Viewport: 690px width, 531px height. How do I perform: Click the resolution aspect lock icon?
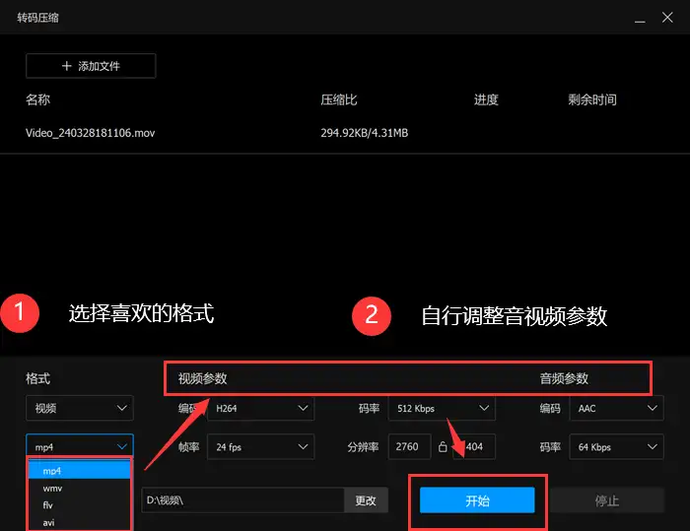443,446
